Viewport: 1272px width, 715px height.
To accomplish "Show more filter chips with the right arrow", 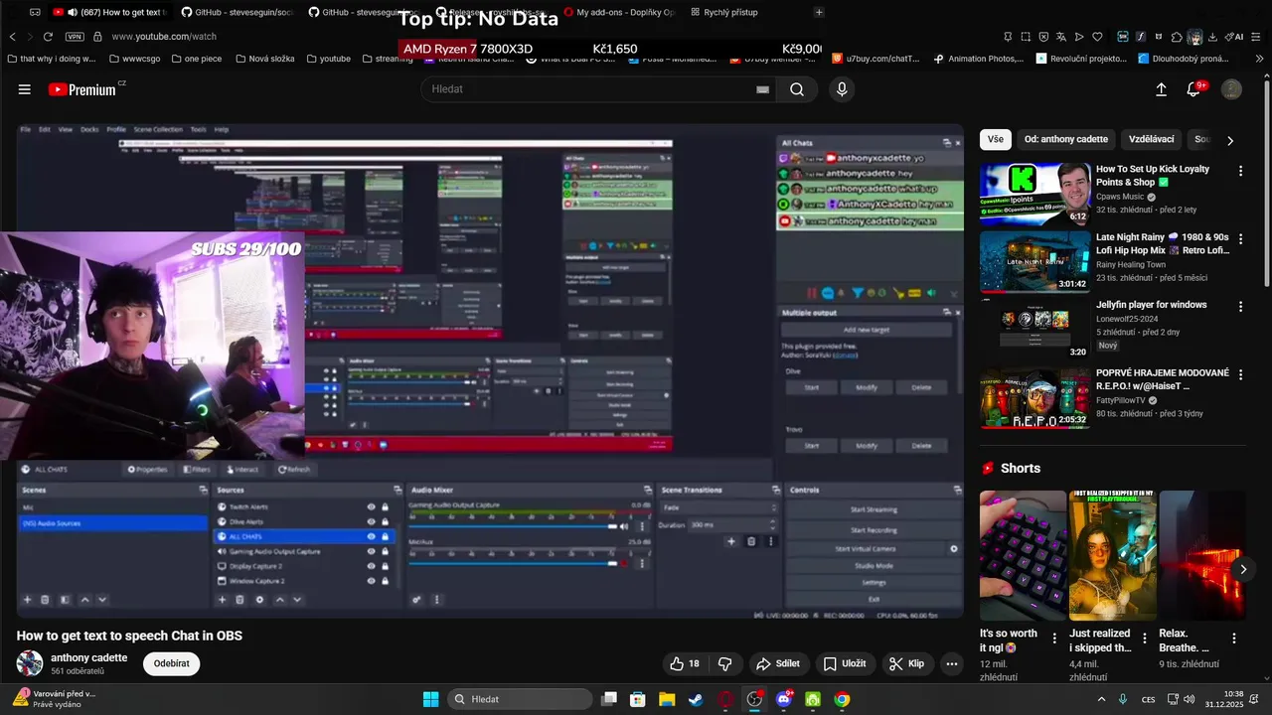I will 1230,140.
